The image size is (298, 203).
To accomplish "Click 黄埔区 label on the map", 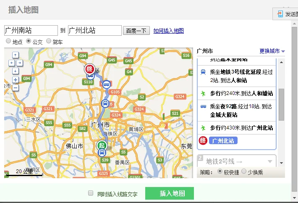I will pos(136,129).
